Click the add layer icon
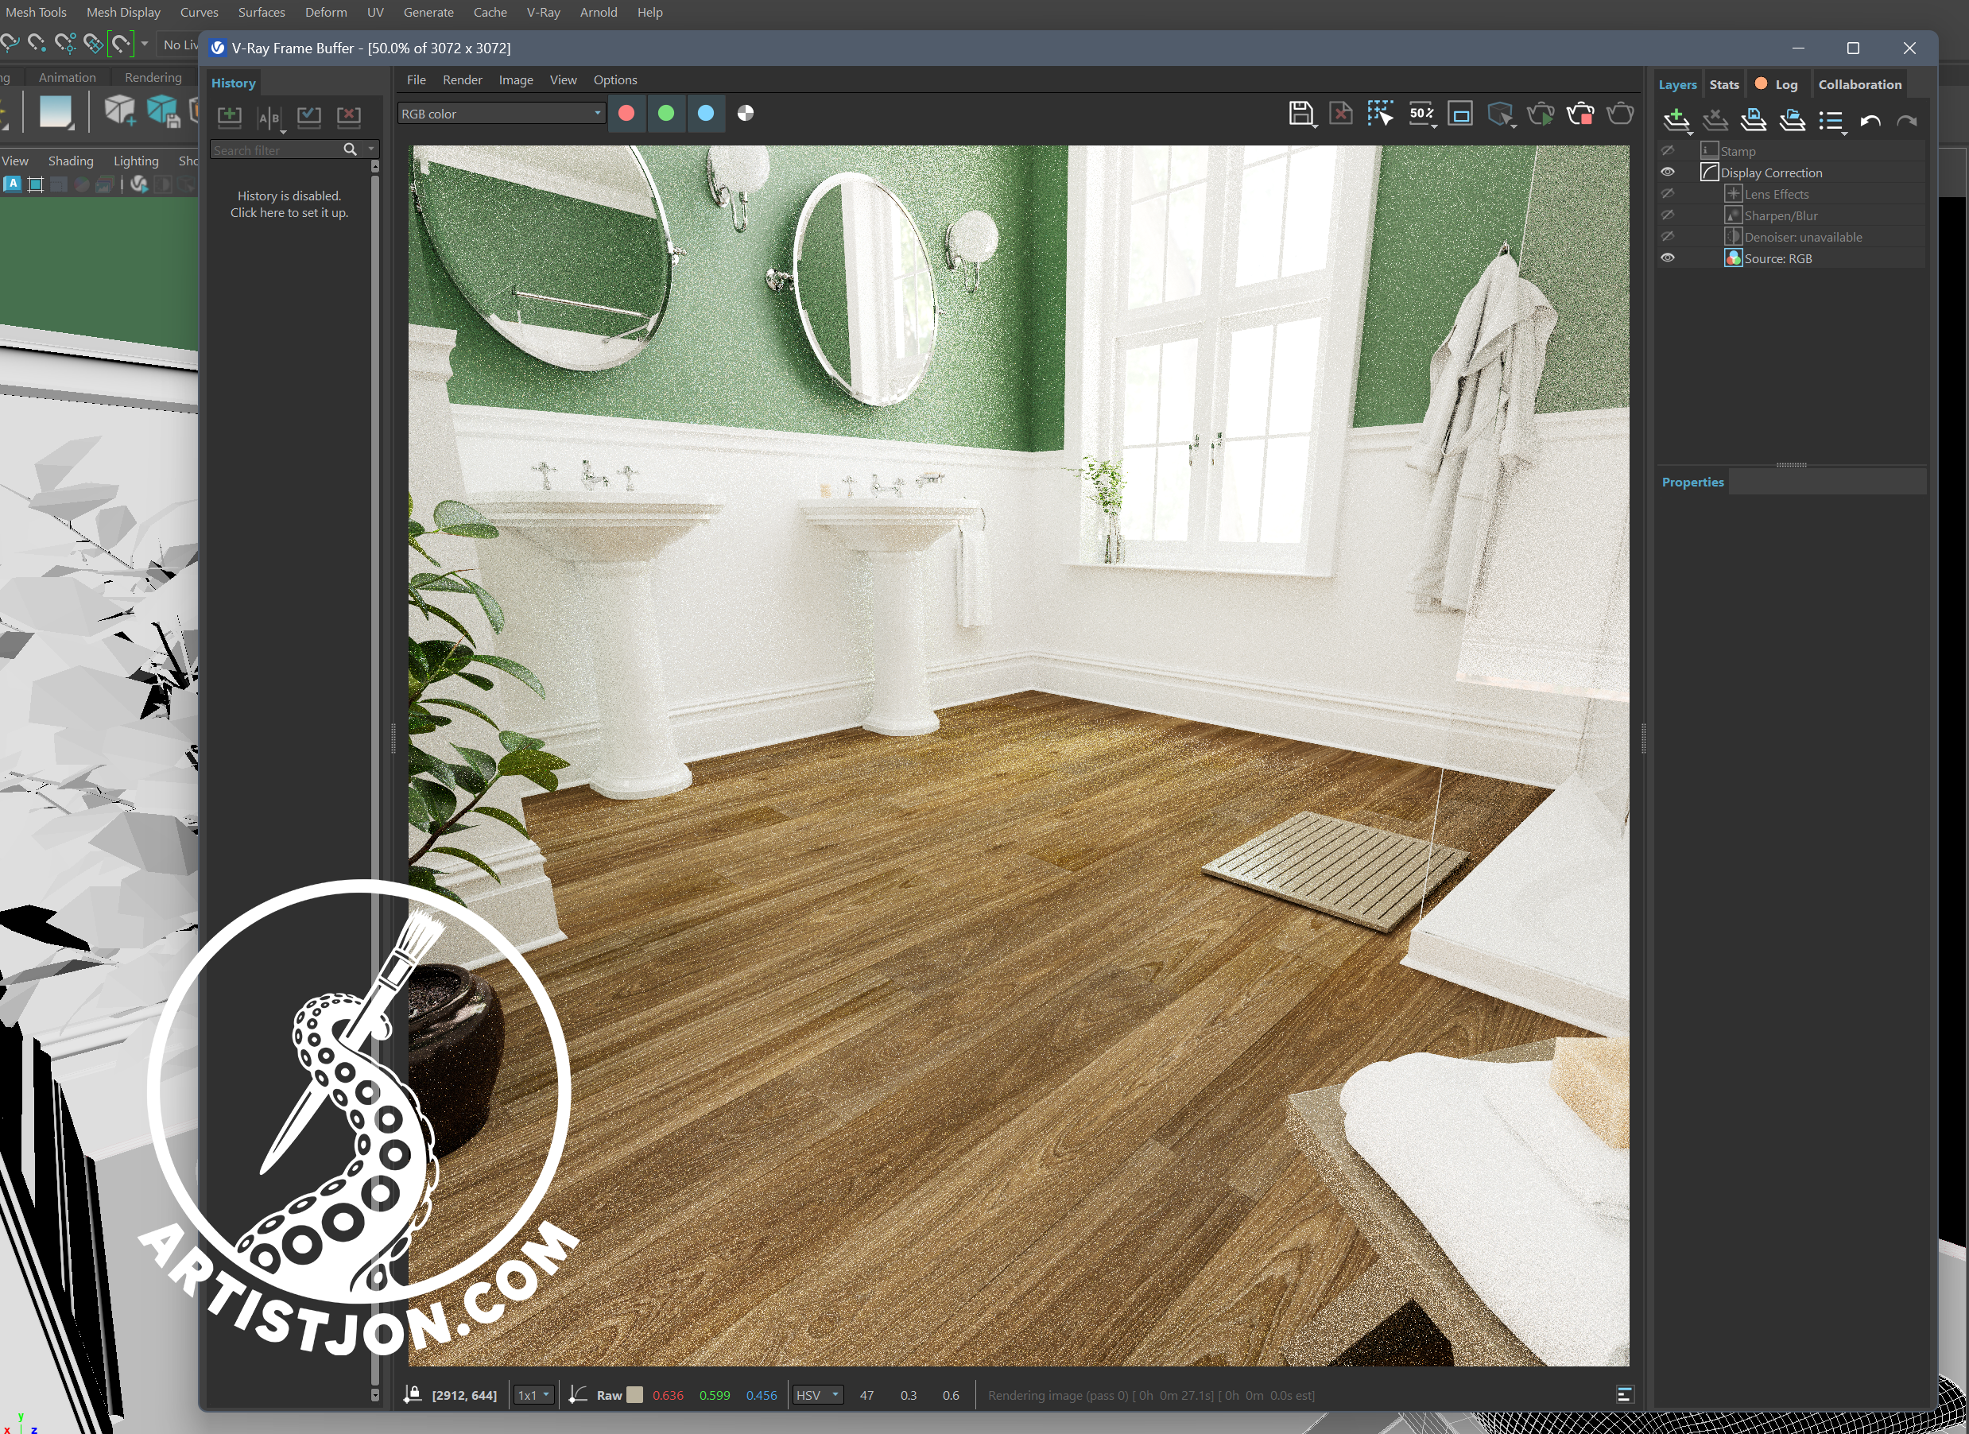1969x1434 pixels. pyautogui.click(x=1676, y=121)
